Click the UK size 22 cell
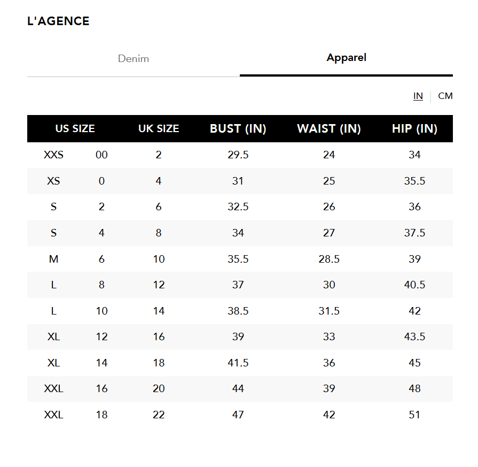 tap(159, 415)
